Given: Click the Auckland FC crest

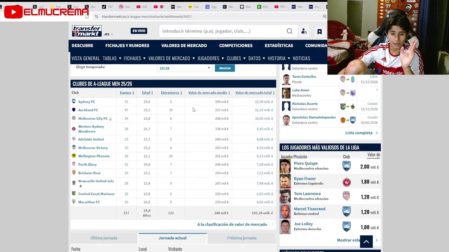Looking at the screenshot, I should [74, 110].
